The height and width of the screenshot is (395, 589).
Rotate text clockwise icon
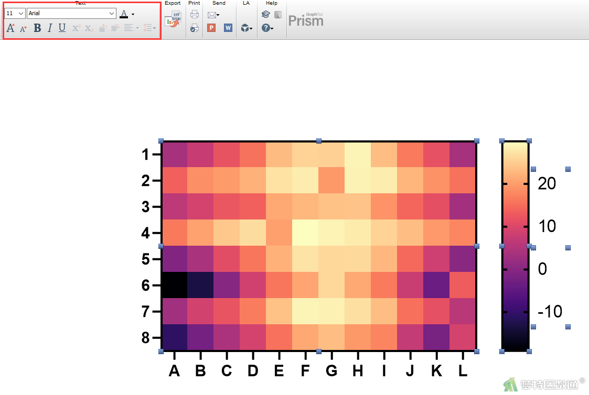(x=115, y=28)
